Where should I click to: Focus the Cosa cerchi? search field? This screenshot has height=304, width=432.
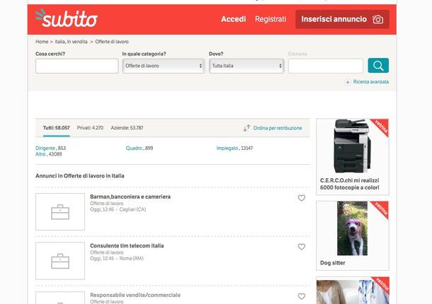pos(77,66)
